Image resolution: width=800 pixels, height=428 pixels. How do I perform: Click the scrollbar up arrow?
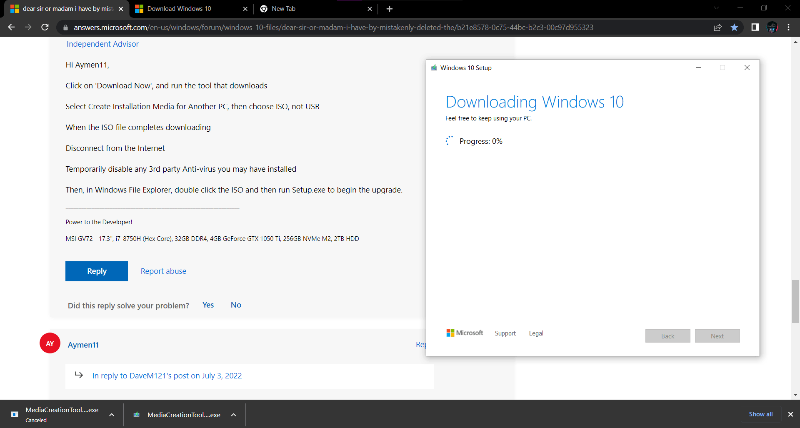(x=795, y=42)
